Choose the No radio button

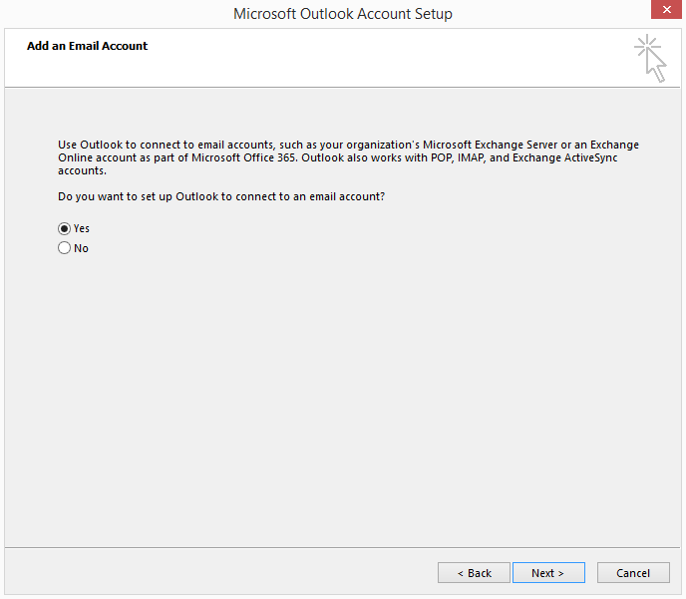point(65,248)
